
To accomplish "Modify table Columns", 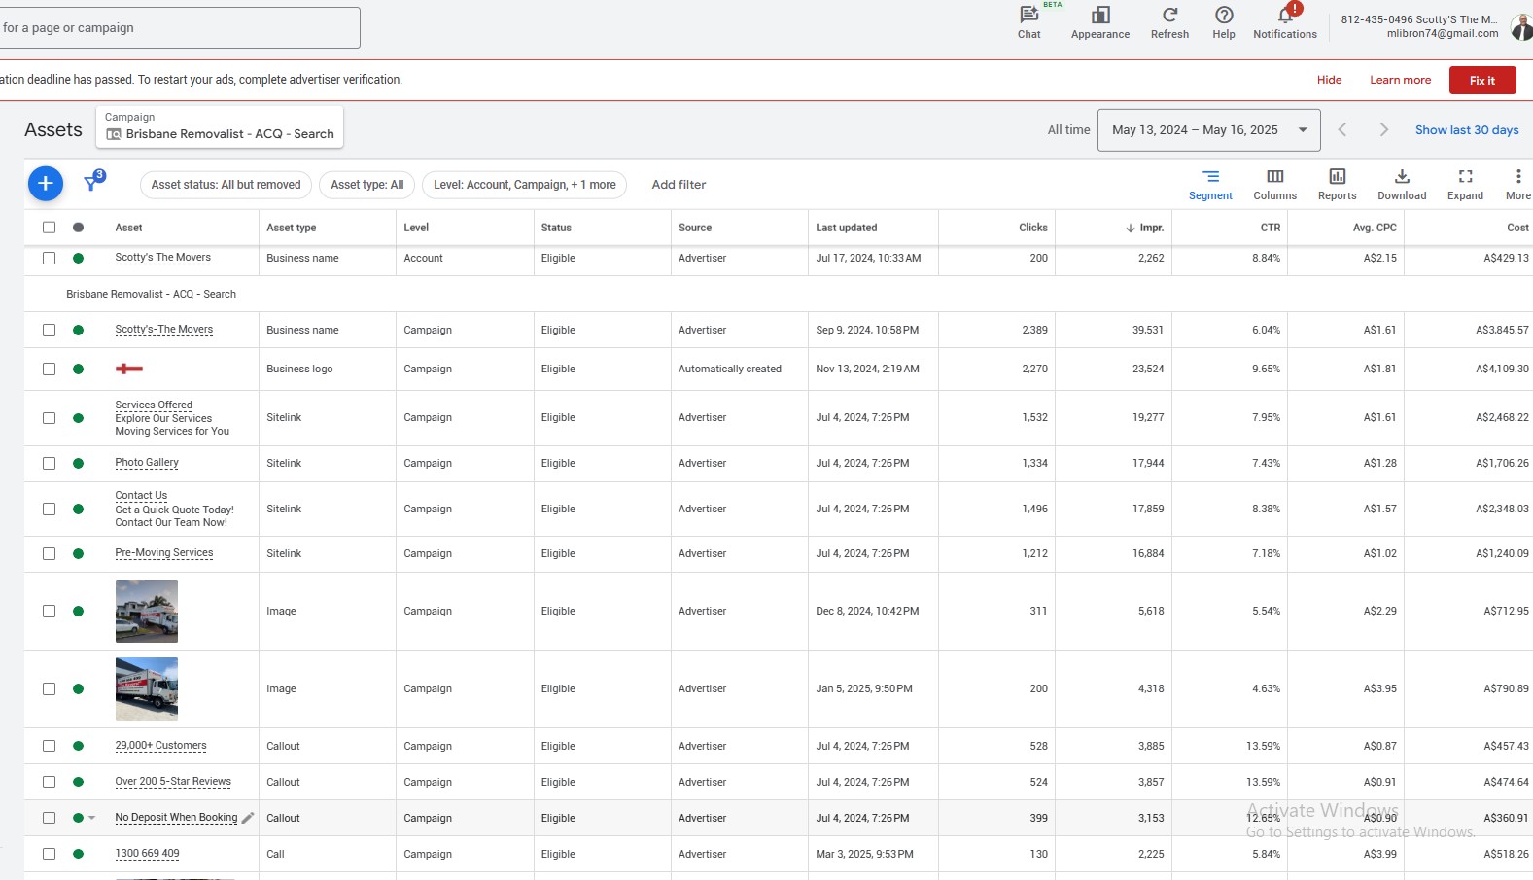I will coord(1274,184).
